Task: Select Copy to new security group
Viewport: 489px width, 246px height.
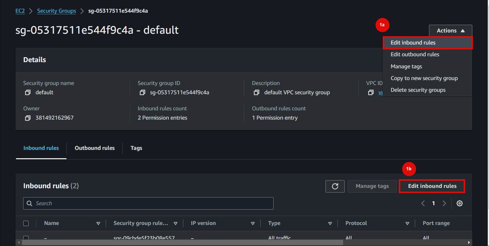Action: coord(427,78)
